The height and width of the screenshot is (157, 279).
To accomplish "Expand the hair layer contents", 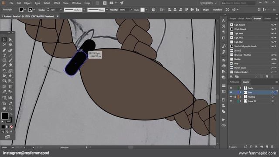I will [241, 92].
